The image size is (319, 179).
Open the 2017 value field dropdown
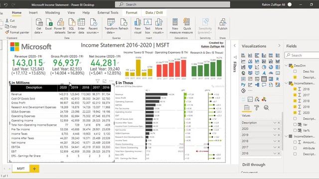275,147
